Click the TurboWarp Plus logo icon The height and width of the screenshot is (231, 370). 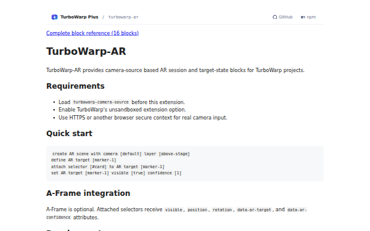[x=54, y=17]
